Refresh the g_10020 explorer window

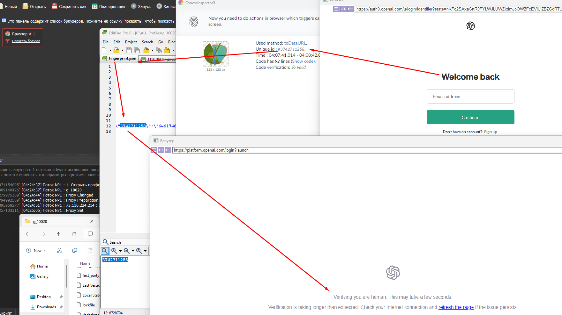(74, 234)
